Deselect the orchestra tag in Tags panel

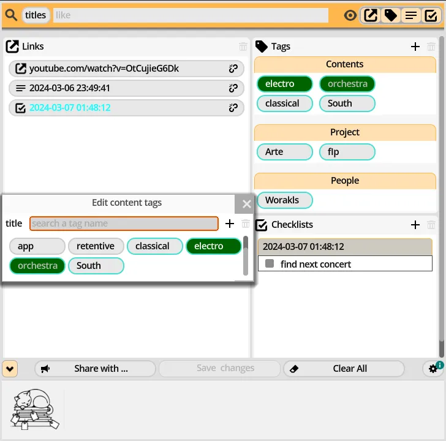347,84
